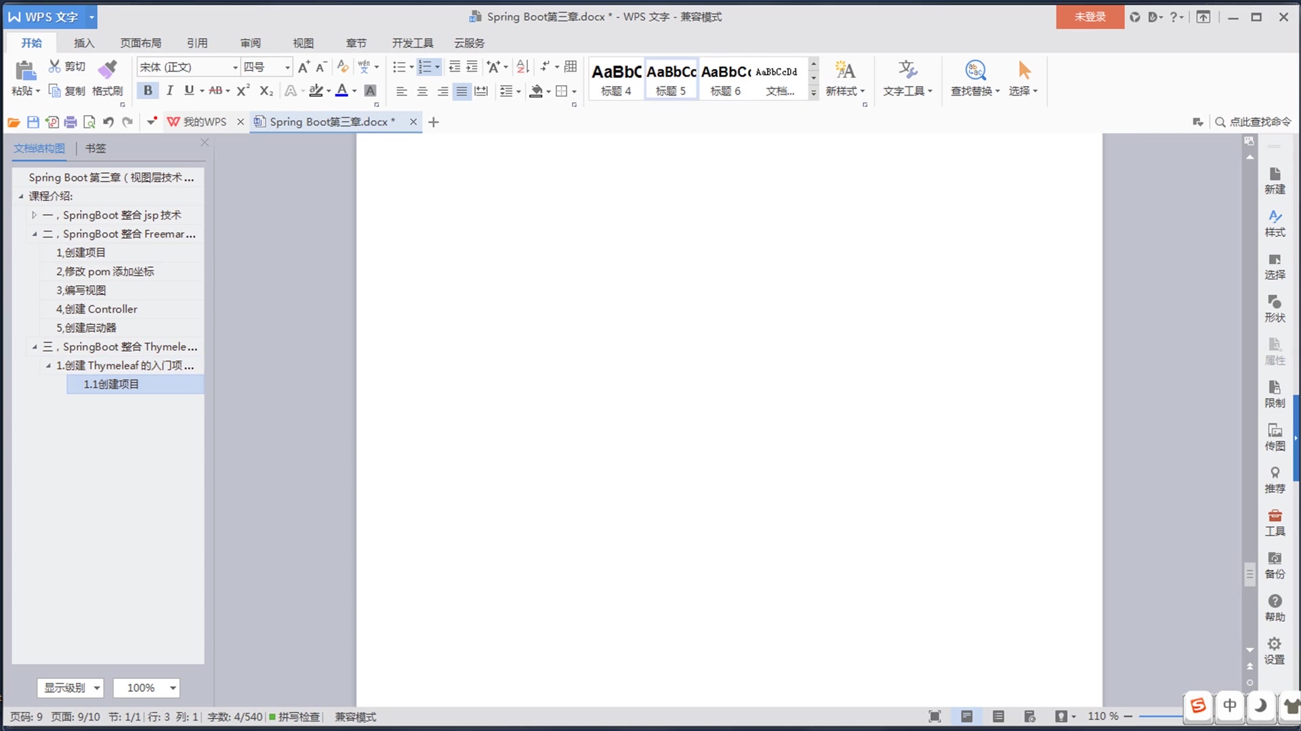Click the Paste icon
Viewport: 1301px width, 731px height.
coord(25,70)
